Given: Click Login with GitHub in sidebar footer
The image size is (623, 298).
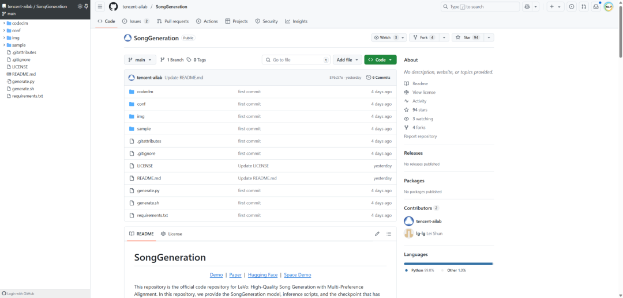Looking at the screenshot, I should [x=18, y=293].
